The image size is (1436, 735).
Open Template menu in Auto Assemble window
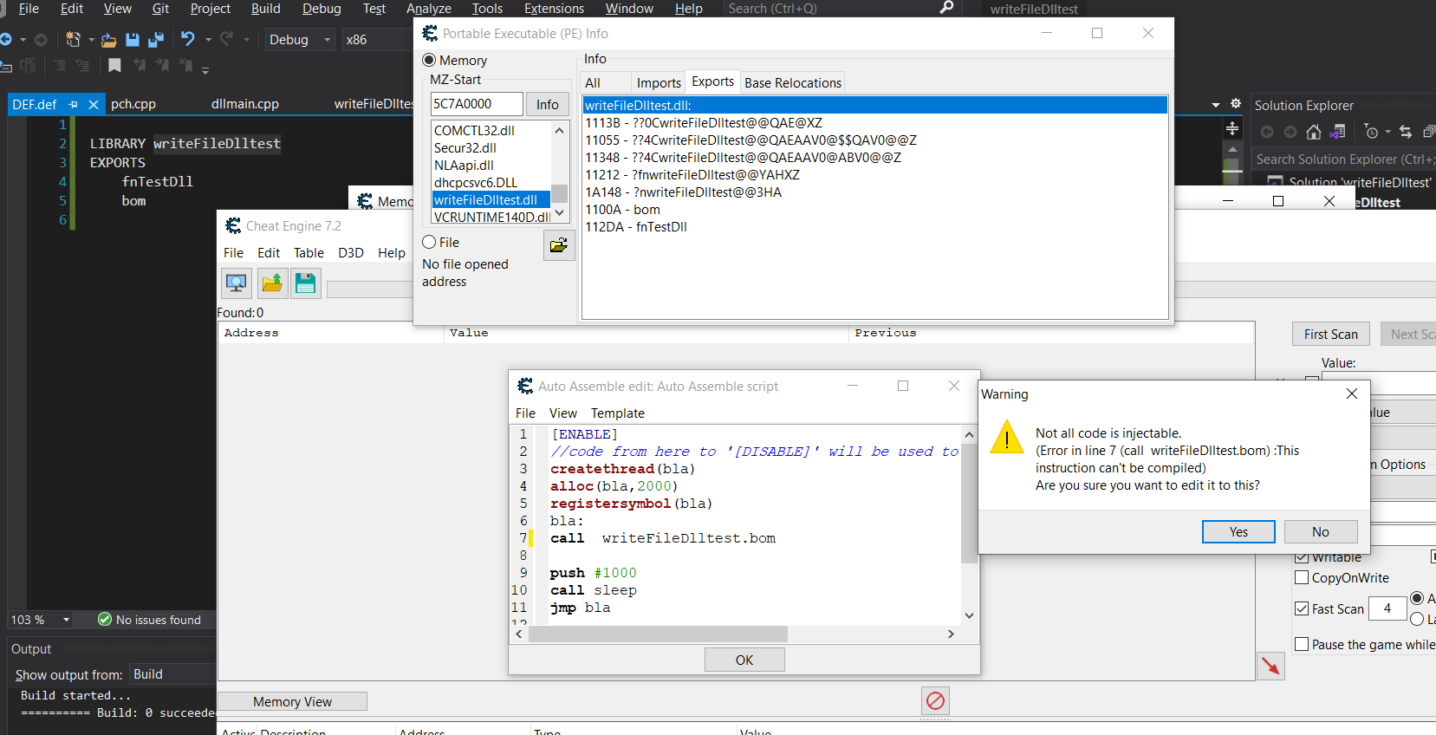pos(617,413)
